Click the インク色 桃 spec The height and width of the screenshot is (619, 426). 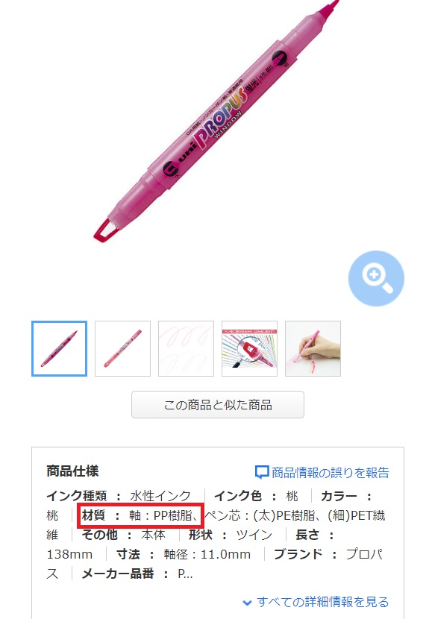click(256, 495)
